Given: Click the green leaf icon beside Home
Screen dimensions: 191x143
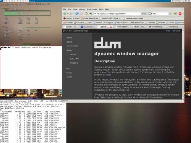Looking at the screenshot, I should tap(91, 14).
